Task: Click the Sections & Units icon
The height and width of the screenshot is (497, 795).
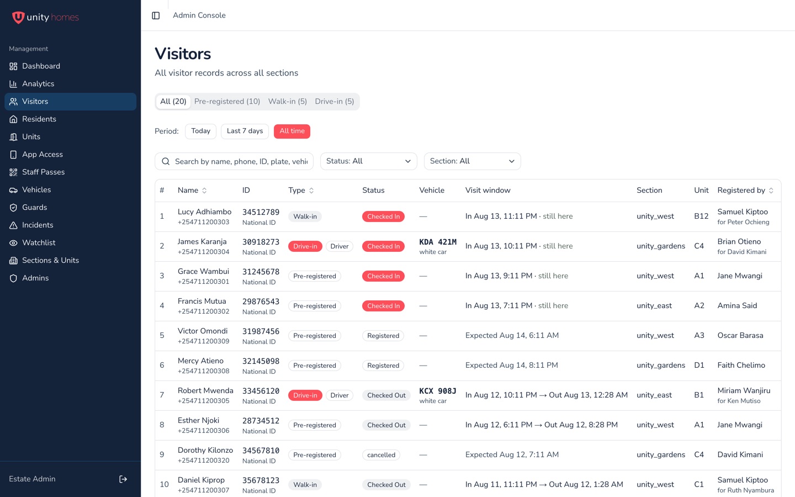Action: (x=13, y=261)
